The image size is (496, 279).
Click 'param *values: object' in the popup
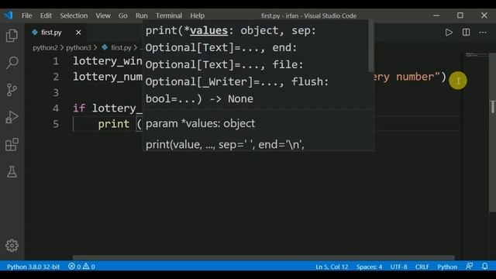(200, 123)
